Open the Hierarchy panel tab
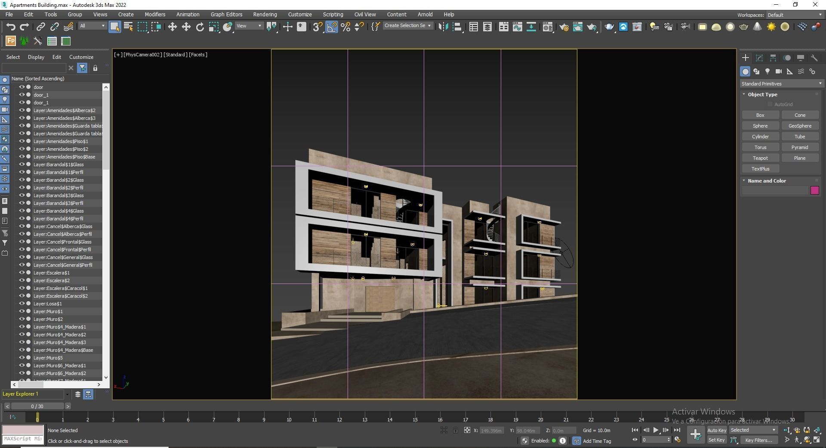Viewport: 826px width, 448px height. coord(773,58)
